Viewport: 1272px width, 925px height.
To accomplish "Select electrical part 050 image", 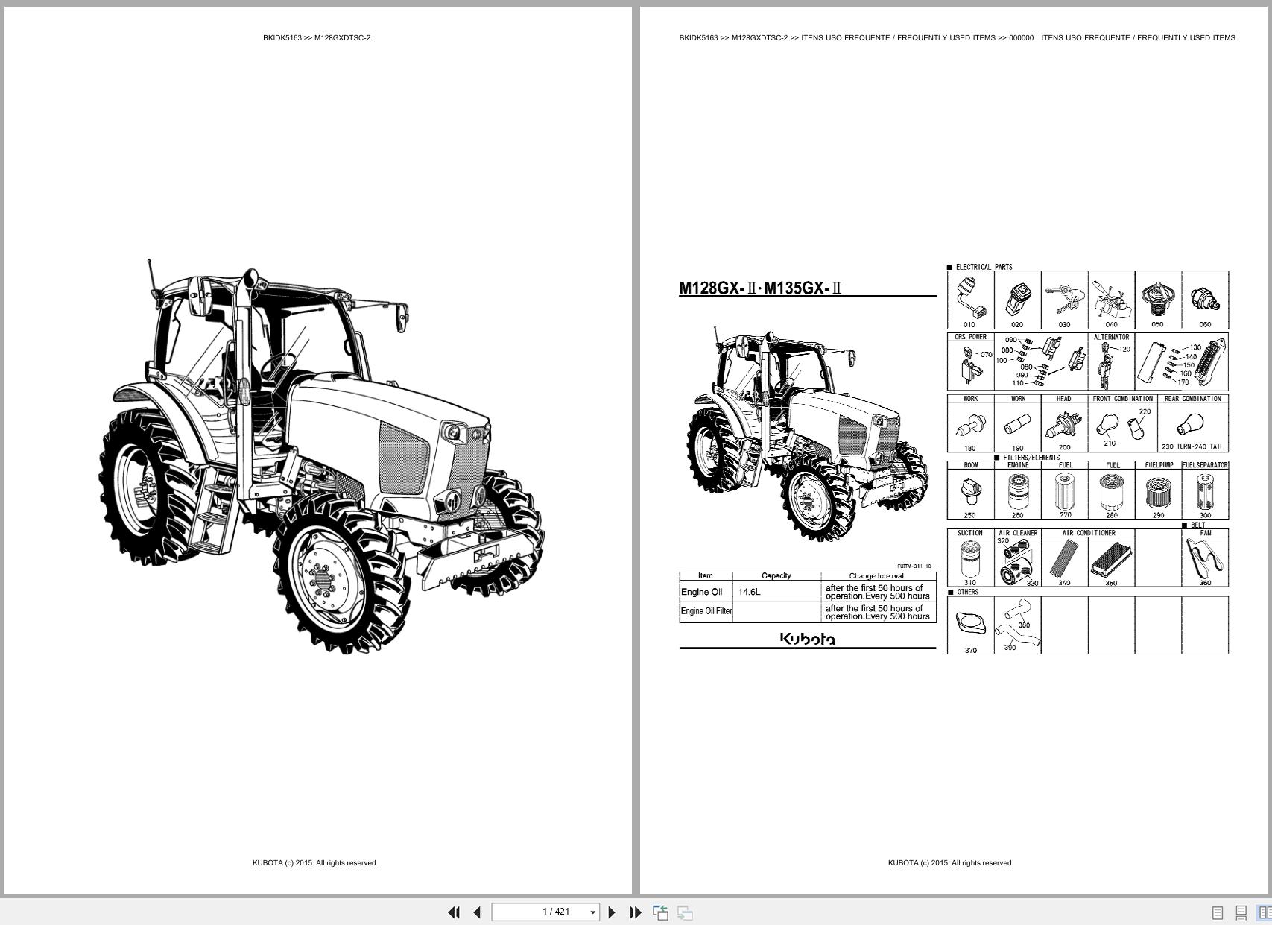I will (x=1157, y=300).
